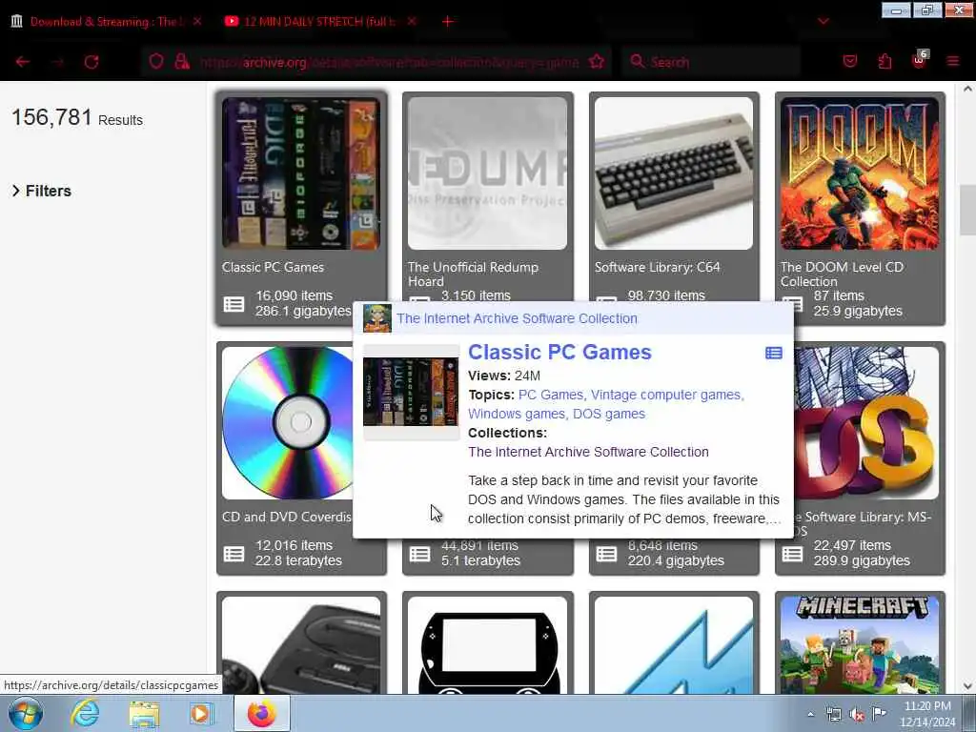Launch Internet Explorer from taskbar
976x732 pixels.
(x=85, y=713)
